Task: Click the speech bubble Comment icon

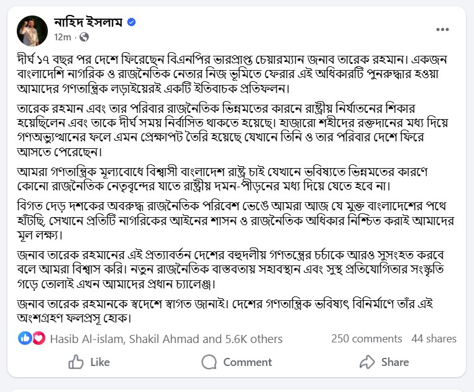Action: pyautogui.click(x=210, y=362)
